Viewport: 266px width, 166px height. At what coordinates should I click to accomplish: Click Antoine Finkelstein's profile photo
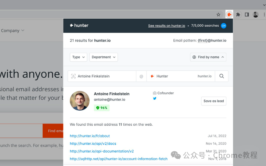[80, 101]
